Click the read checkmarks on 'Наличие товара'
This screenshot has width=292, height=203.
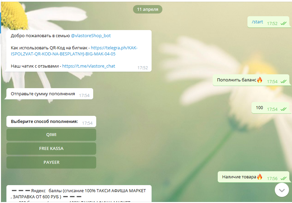(x=284, y=179)
